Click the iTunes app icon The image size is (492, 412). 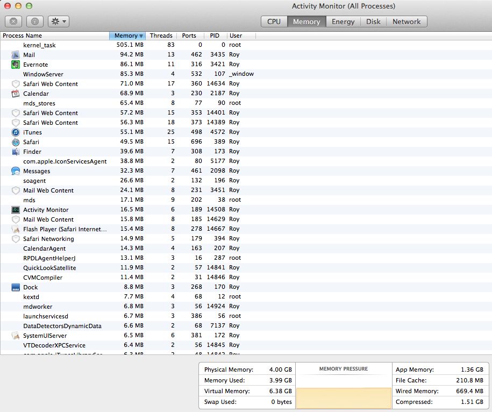click(x=16, y=132)
